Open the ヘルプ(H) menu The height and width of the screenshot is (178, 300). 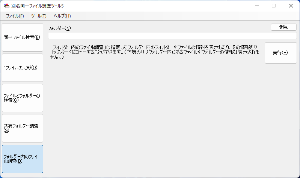tap(62, 16)
